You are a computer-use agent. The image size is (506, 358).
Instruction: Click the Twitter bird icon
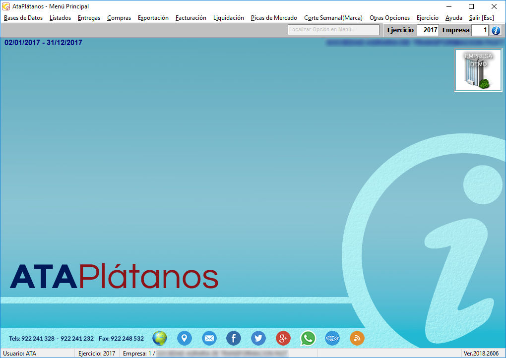[258, 338]
